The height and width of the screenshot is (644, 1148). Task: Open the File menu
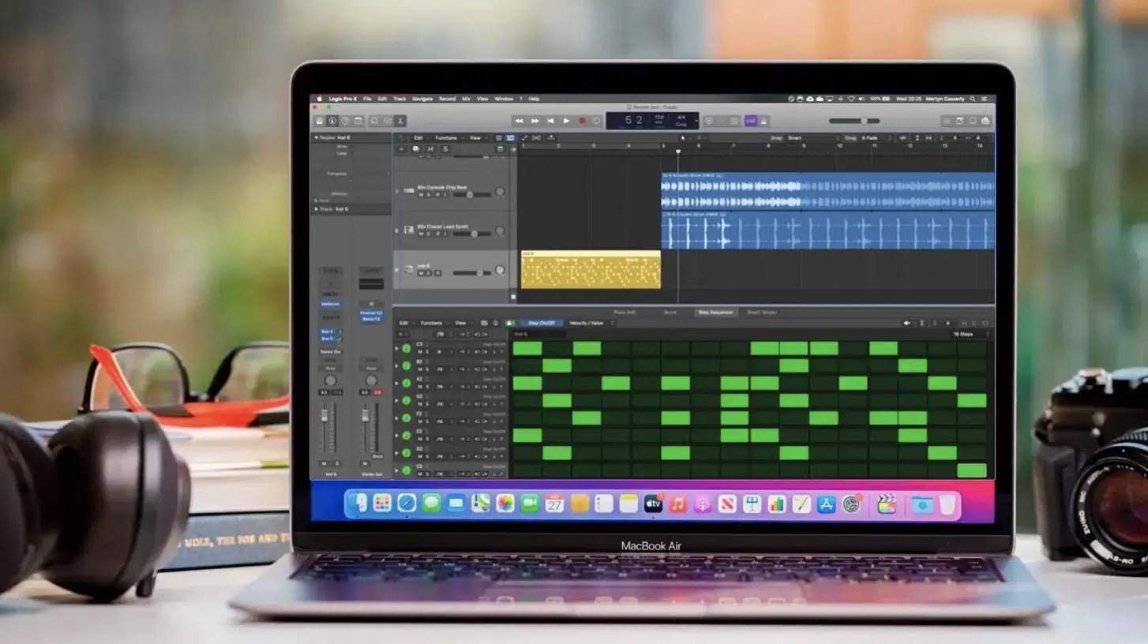pyautogui.click(x=367, y=99)
